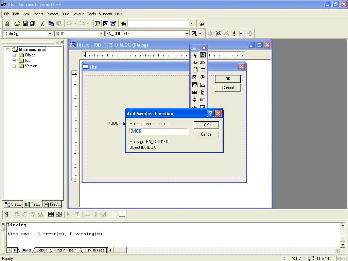This screenshot has height=261, width=348.
Task: Switch to the FileView tab
Action: click(x=52, y=204)
